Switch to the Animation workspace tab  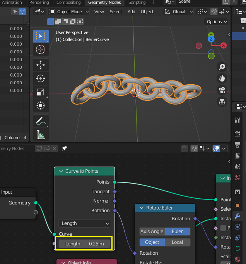click(12, 2)
